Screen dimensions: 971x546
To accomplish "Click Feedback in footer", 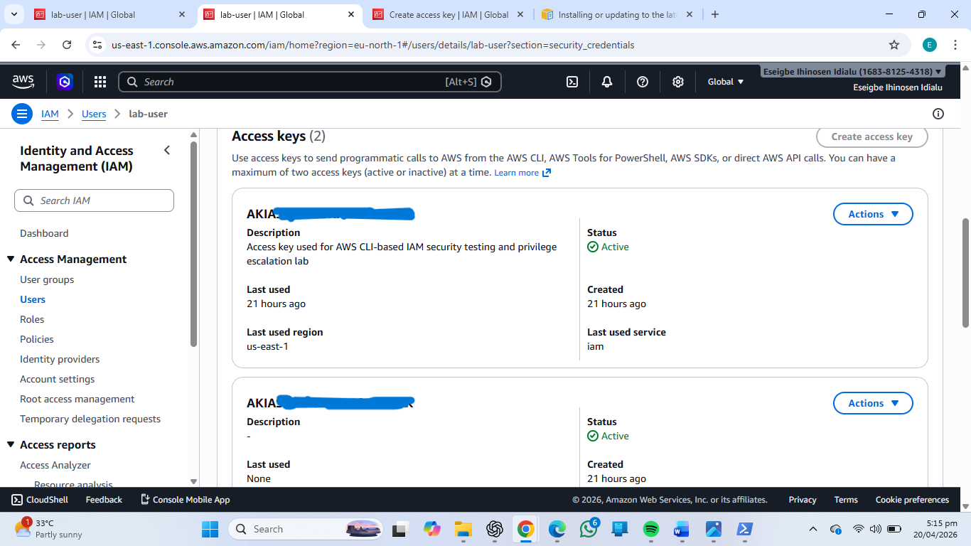I will 104,500.
